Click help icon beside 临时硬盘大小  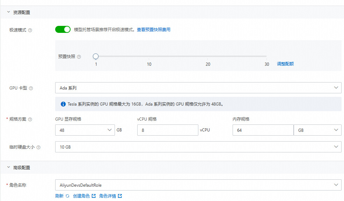(38, 148)
